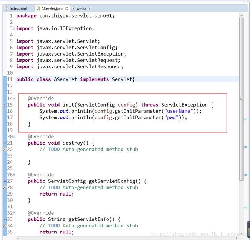This screenshot has width=250, height=240.
Task: Click line number 1 in the gutter
Action: [x=11, y=16]
